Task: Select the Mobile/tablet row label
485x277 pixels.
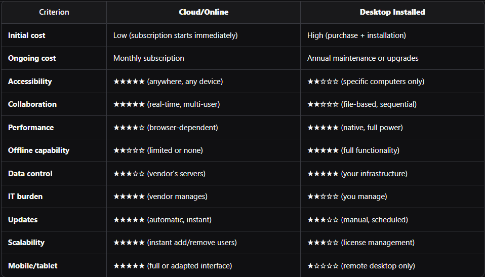Action: click(33, 266)
